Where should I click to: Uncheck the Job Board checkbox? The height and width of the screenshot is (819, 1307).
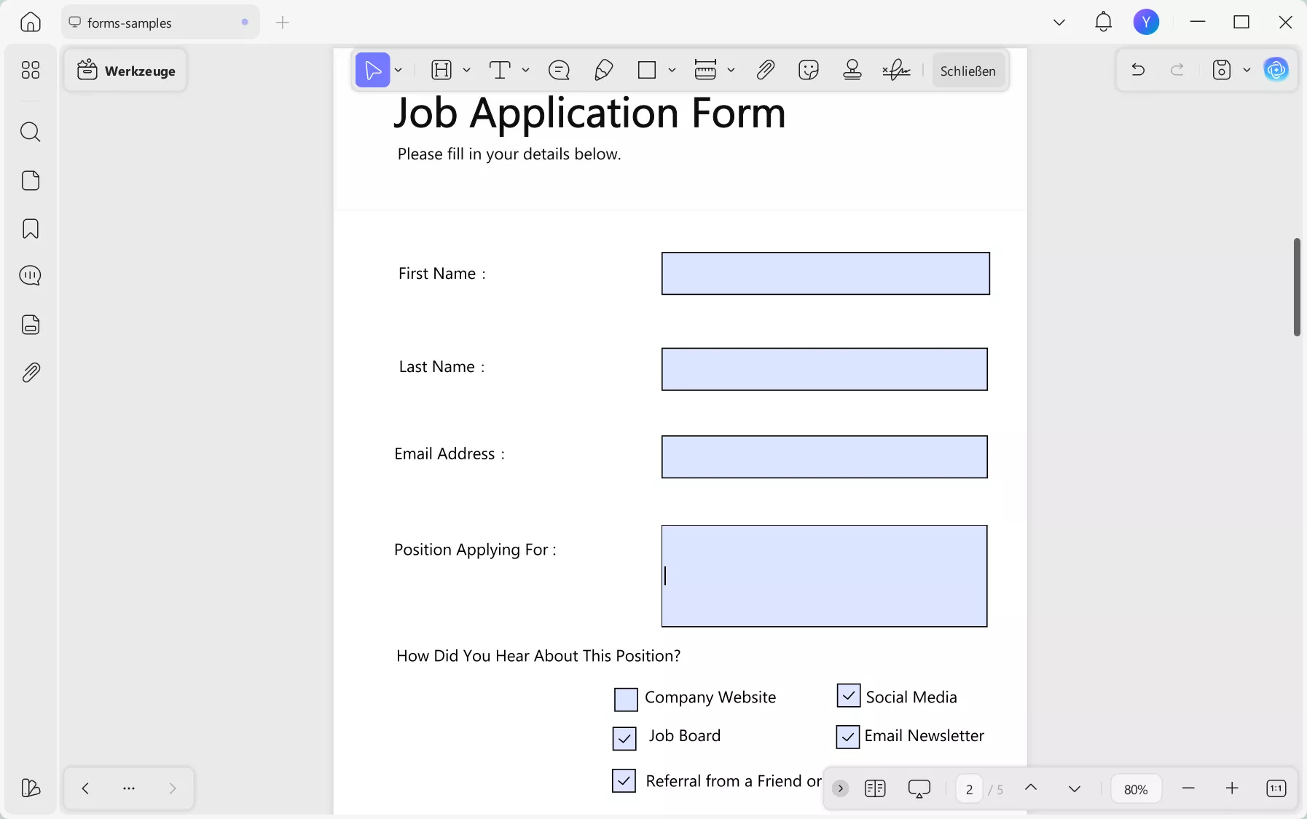pyautogui.click(x=625, y=737)
